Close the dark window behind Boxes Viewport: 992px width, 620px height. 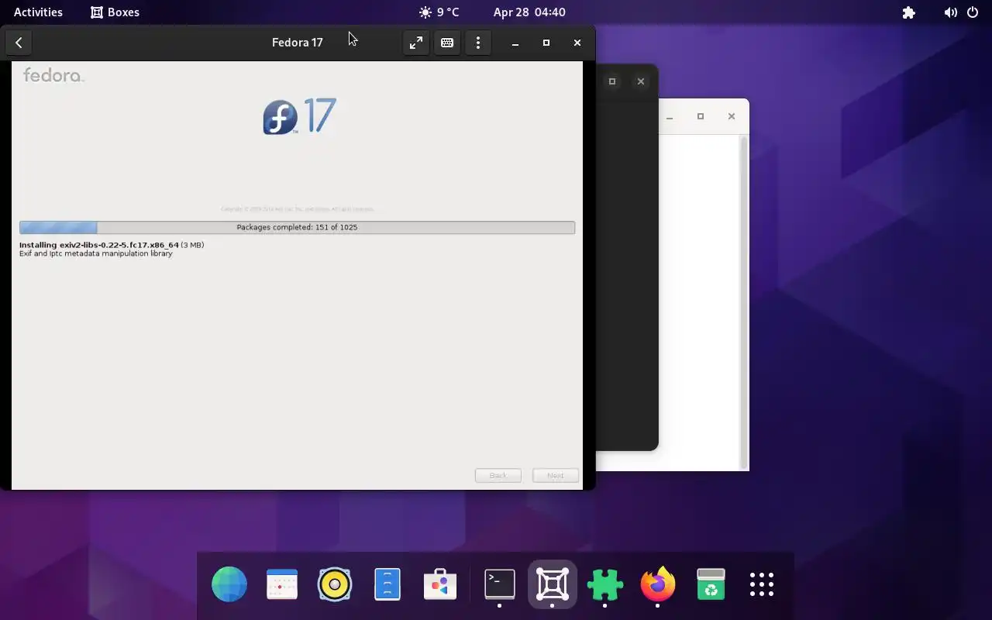click(x=641, y=81)
